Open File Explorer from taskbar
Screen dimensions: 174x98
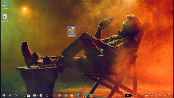[35, 95]
